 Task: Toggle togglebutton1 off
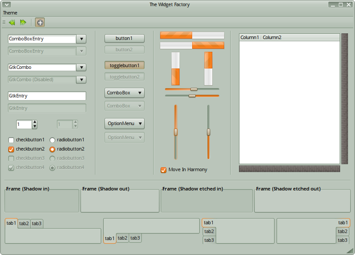[x=124, y=66]
